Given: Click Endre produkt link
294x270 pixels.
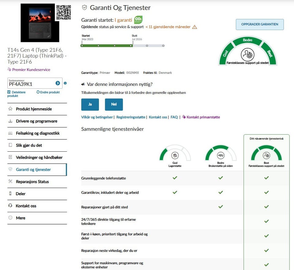Looking at the screenshot, I should coord(48,92).
